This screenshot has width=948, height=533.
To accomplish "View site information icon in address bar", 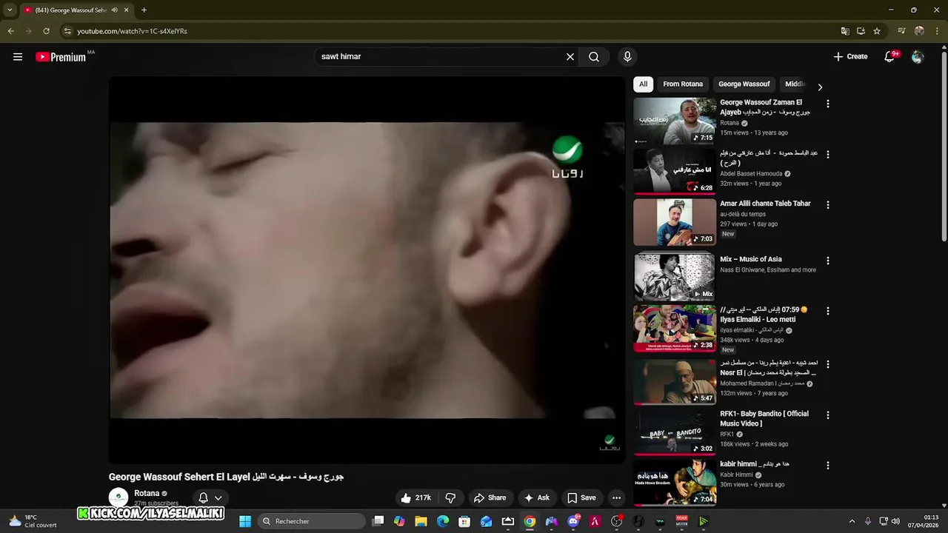I will click(x=67, y=31).
